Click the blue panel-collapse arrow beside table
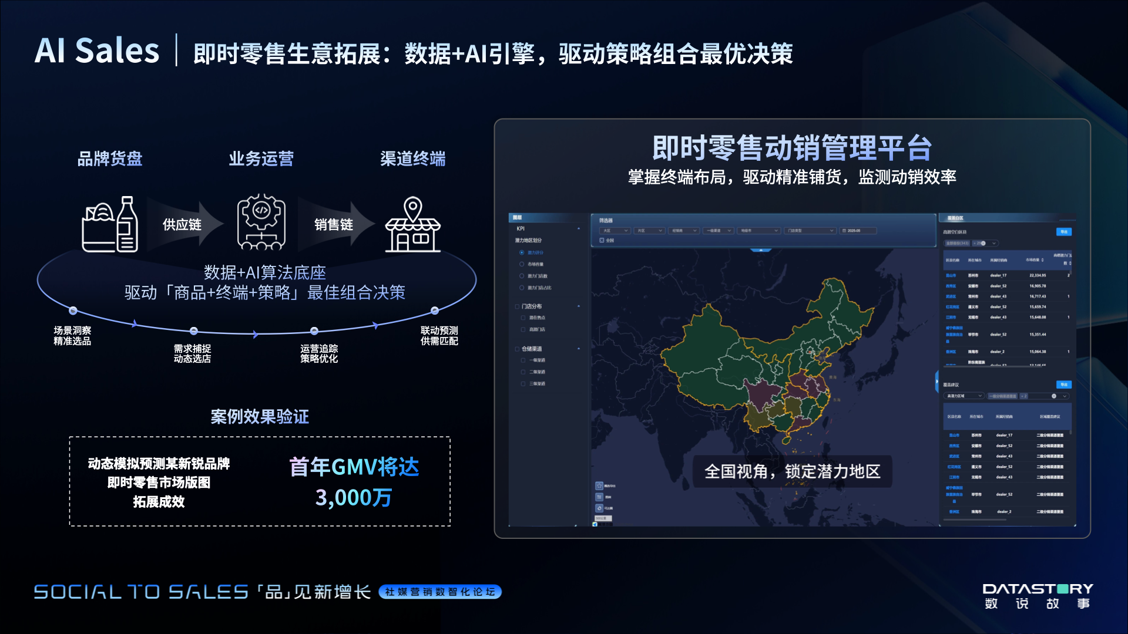The image size is (1128, 634). [936, 382]
